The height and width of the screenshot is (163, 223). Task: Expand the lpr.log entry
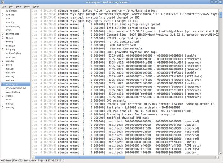(x=3, y=65)
